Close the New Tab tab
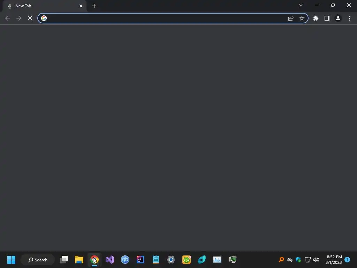This screenshot has height=268, width=357. click(81, 6)
